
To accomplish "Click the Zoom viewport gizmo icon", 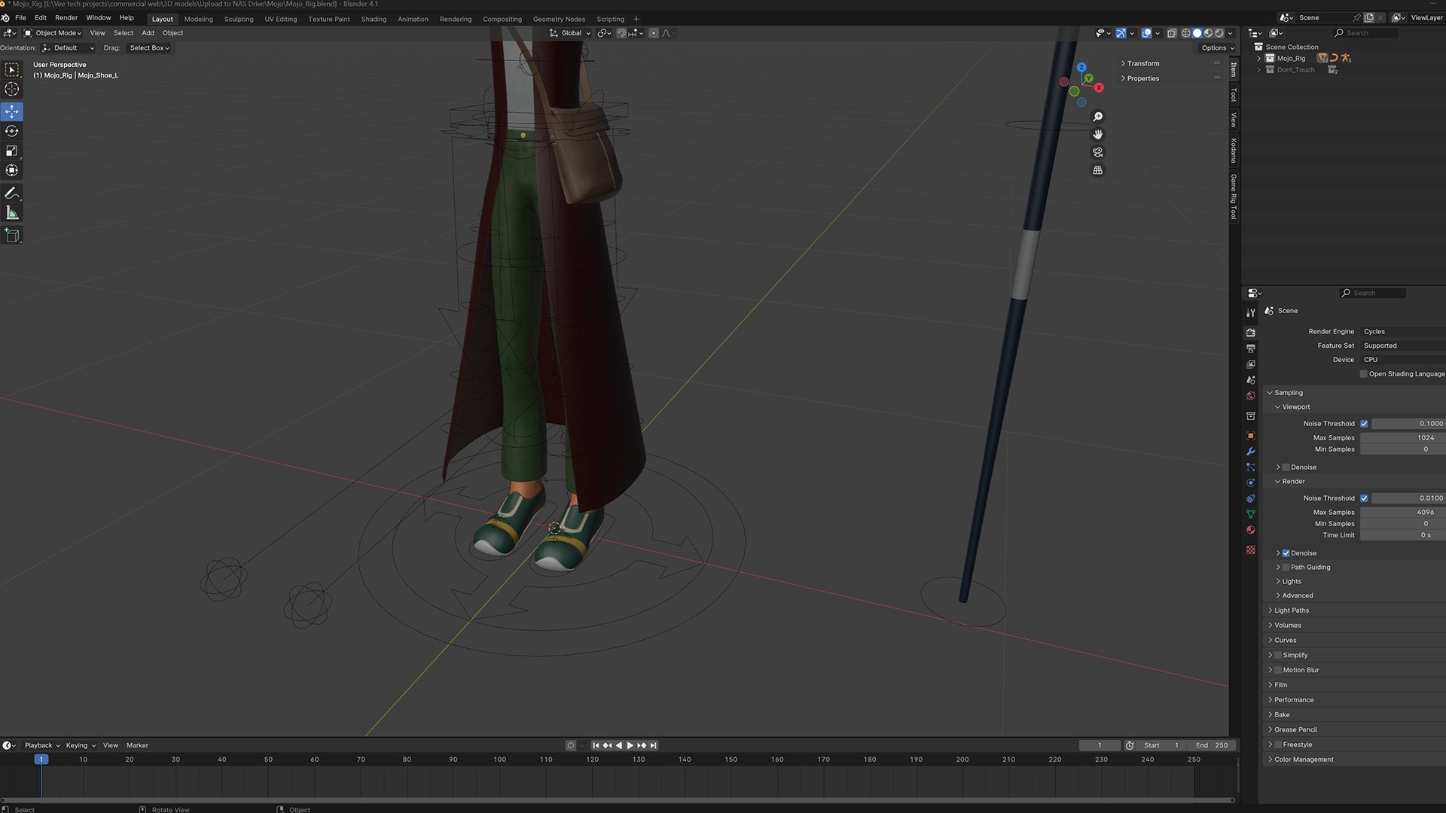I will point(1097,117).
